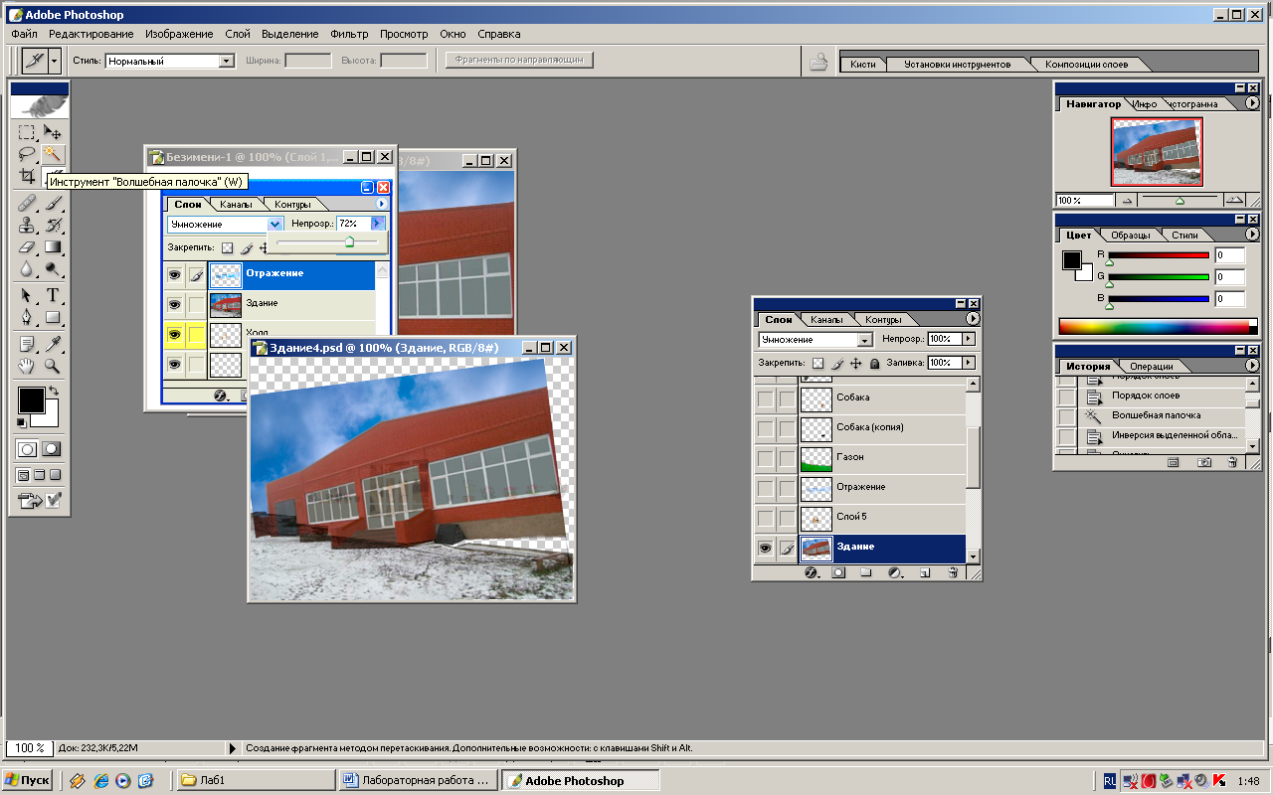Open the Заливка fill arrow
This screenshot has width=1273, height=795.
tap(969, 364)
